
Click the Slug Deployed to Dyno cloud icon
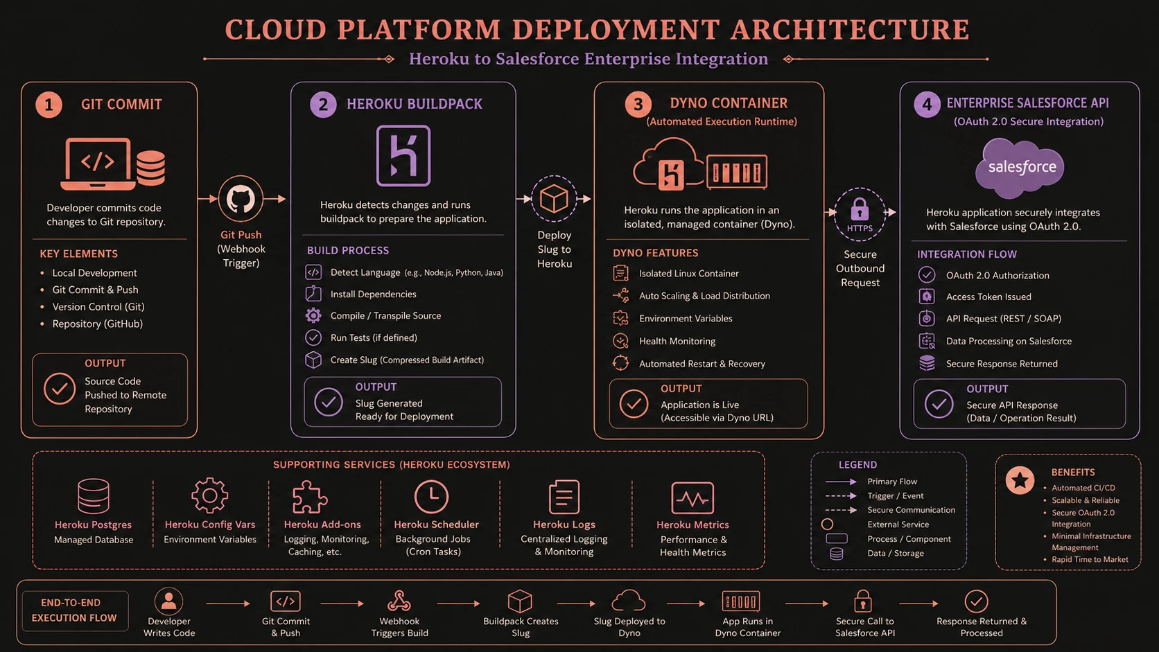point(629,601)
